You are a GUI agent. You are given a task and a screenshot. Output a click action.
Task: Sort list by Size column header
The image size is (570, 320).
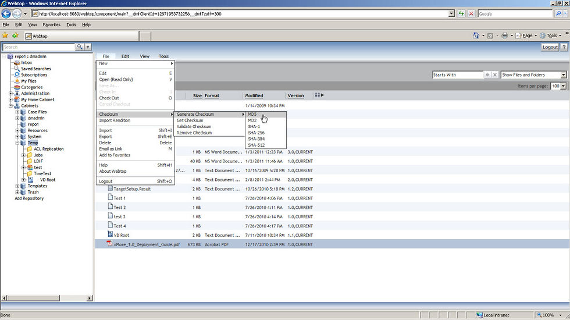click(x=197, y=95)
